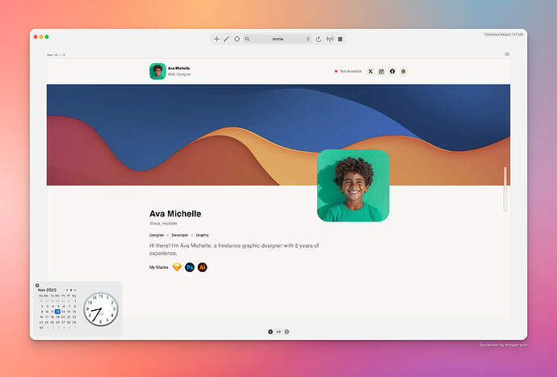Image resolution: width=557 pixels, height=377 pixels.
Task: Select the pen edit tool in toolbar
Action: tap(226, 39)
